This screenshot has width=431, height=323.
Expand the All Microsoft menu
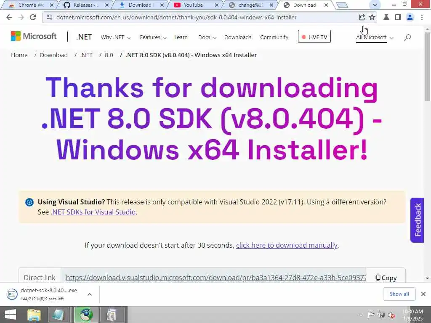pos(375,37)
